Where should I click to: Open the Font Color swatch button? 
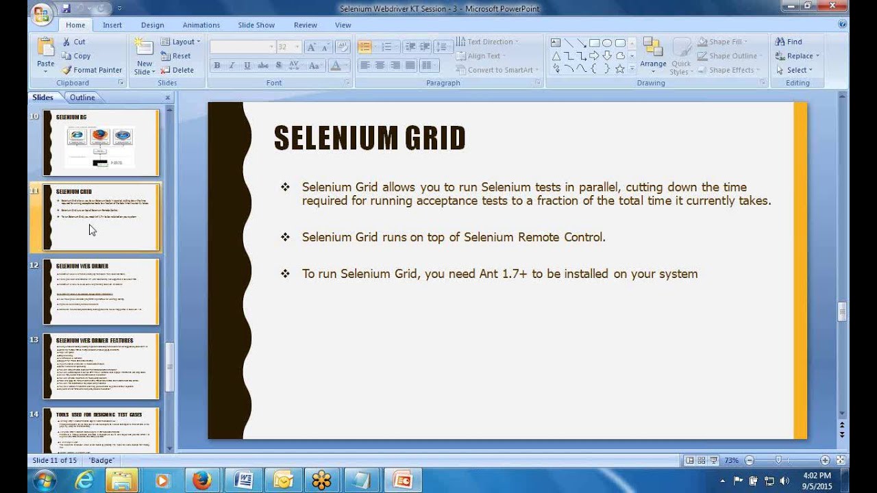335,66
